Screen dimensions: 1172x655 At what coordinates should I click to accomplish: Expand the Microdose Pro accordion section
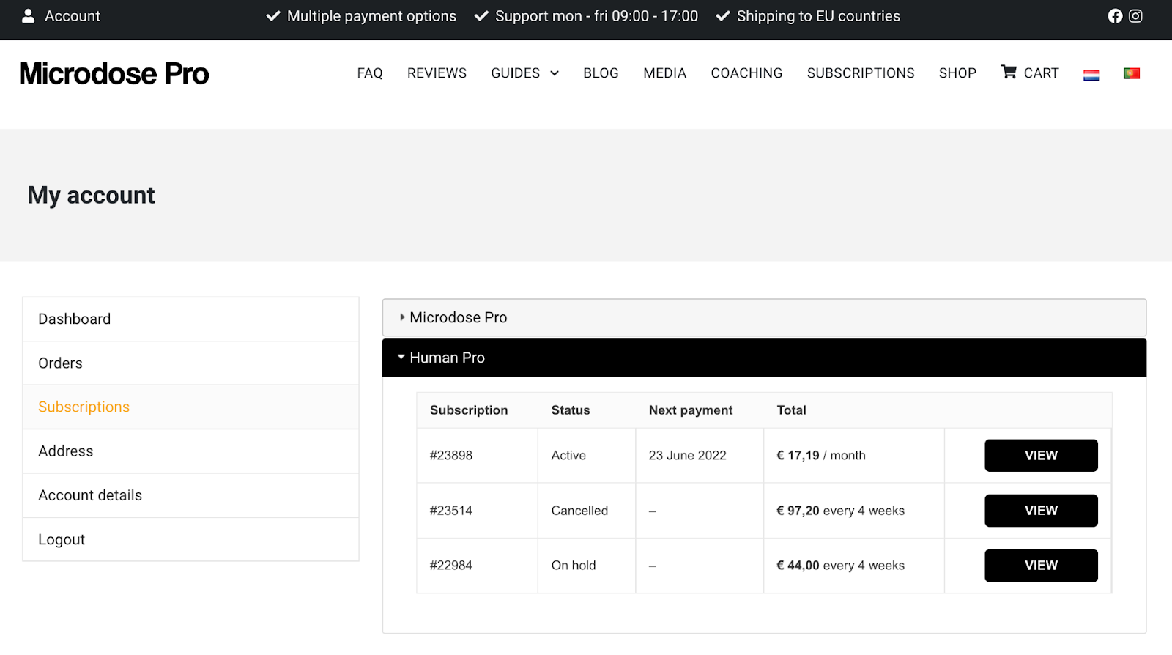(764, 317)
